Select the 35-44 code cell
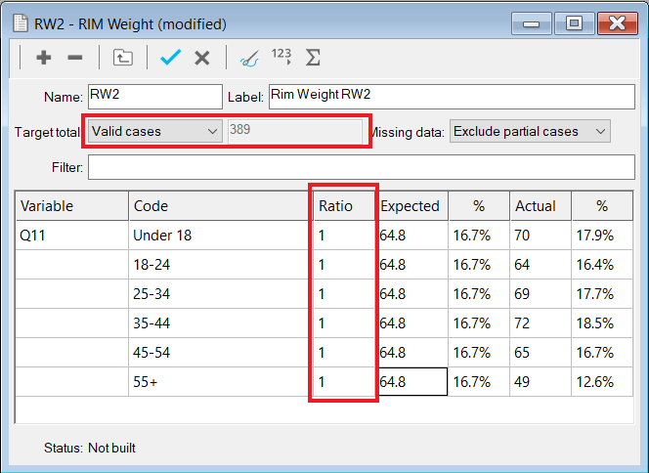 pos(221,322)
